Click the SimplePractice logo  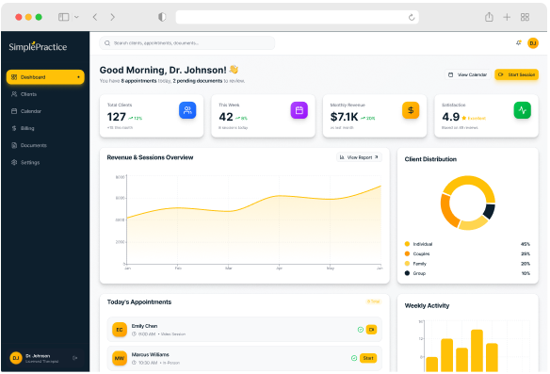(38, 47)
